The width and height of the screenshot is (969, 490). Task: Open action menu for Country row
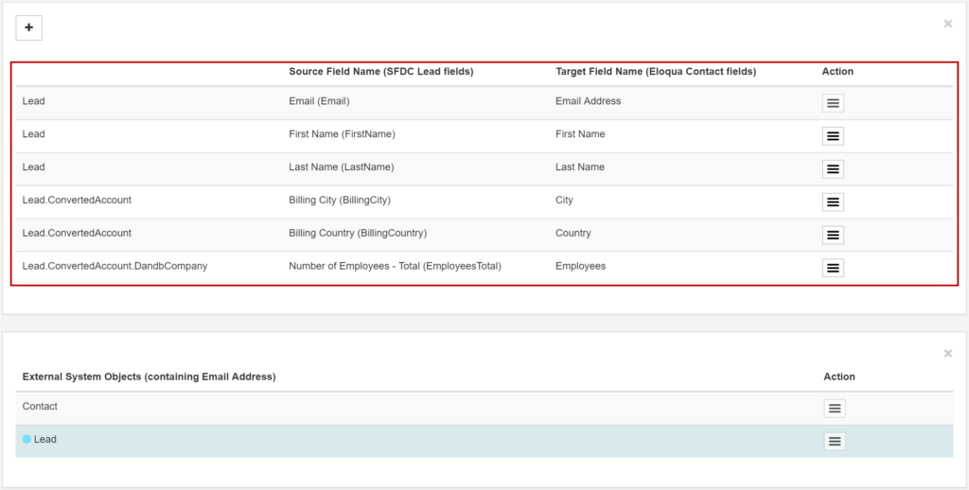[x=833, y=236]
